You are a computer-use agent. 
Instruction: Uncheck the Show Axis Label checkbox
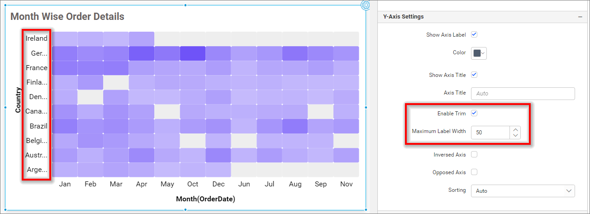[x=474, y=34]
